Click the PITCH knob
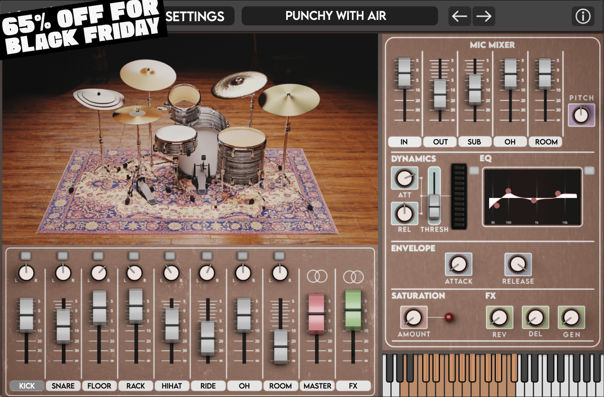The height and width of the screenshot is (397, 604). pos(581,115)
